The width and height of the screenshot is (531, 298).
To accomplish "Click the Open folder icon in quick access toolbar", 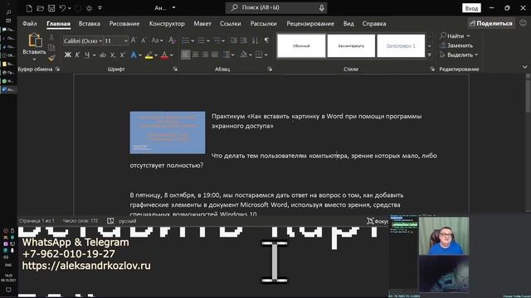I will 41,8.
